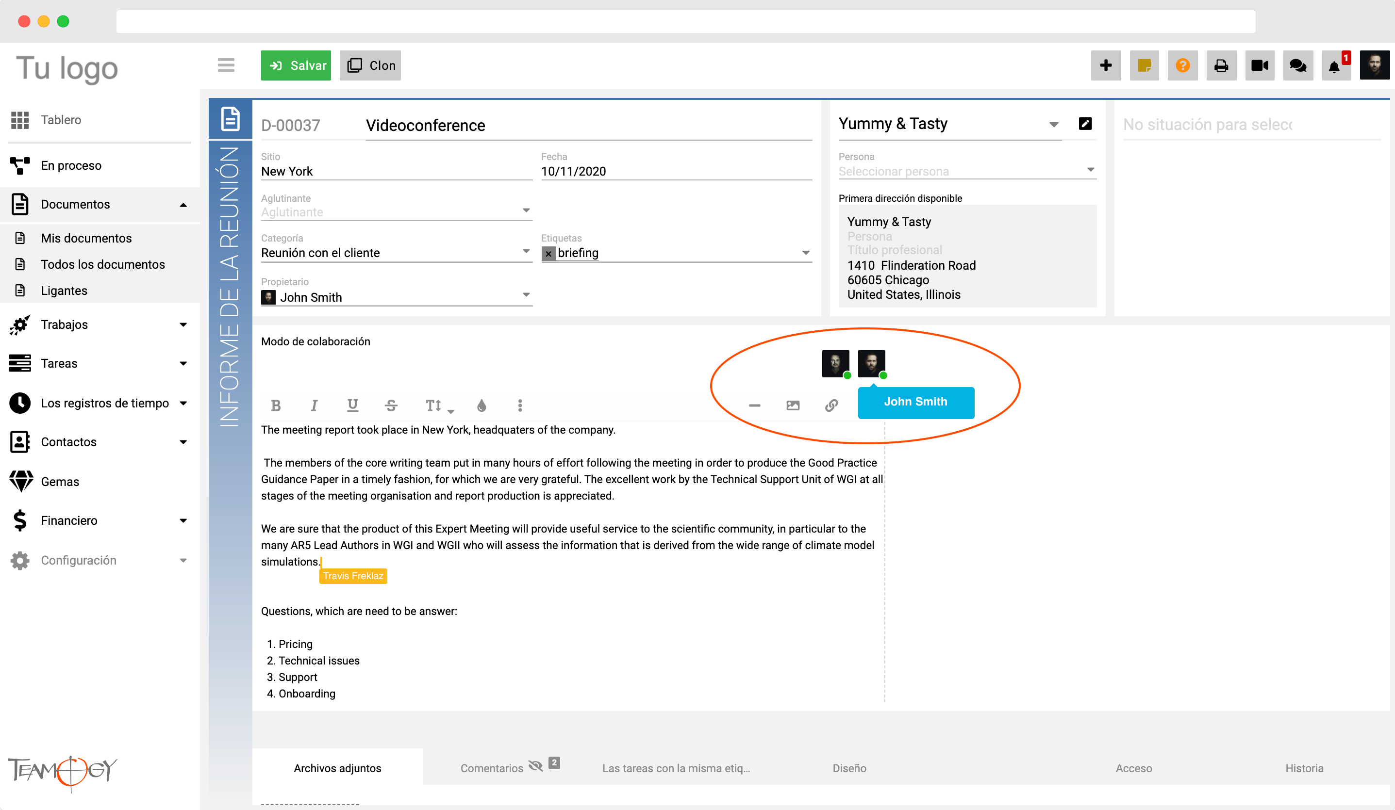1395x810 pixels.
Task: Click the Salvar button
Action: click(x=296, y=65)
